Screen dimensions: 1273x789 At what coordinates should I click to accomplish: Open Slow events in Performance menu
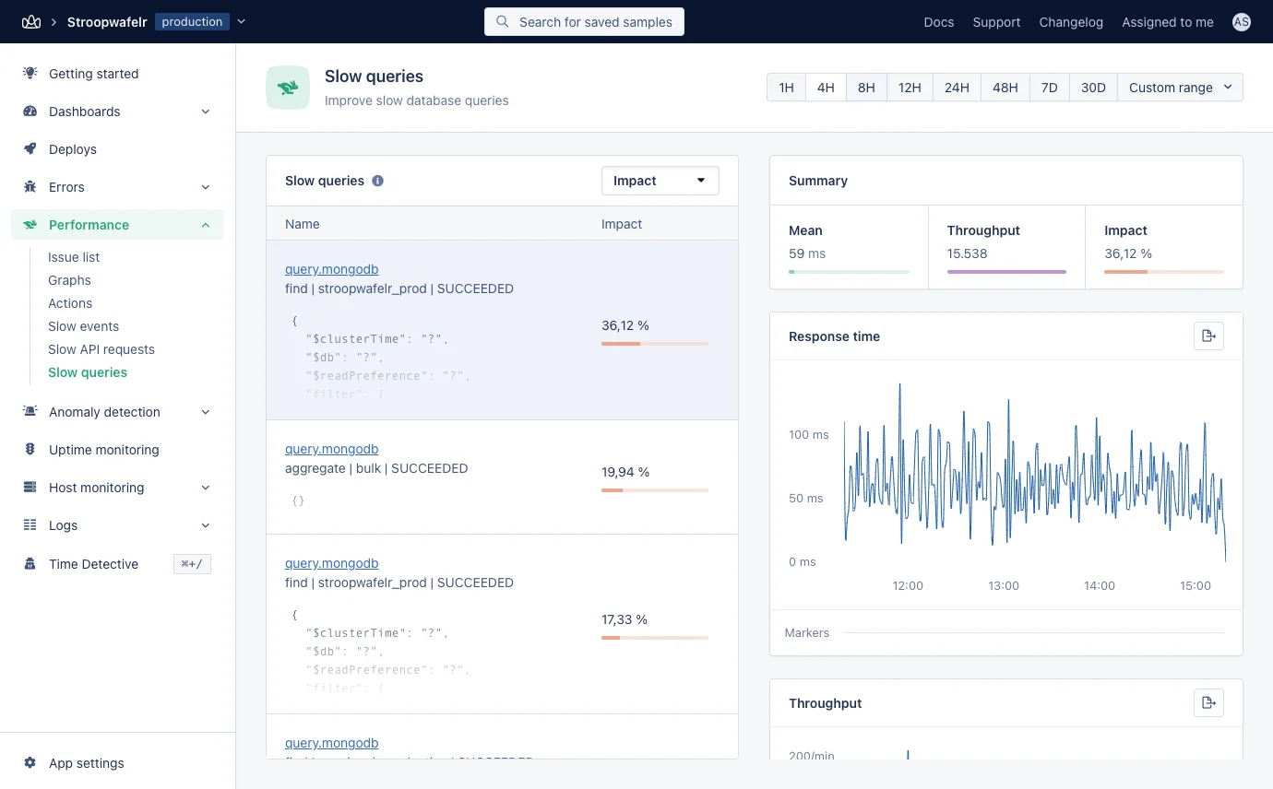(x=83, y=326)
